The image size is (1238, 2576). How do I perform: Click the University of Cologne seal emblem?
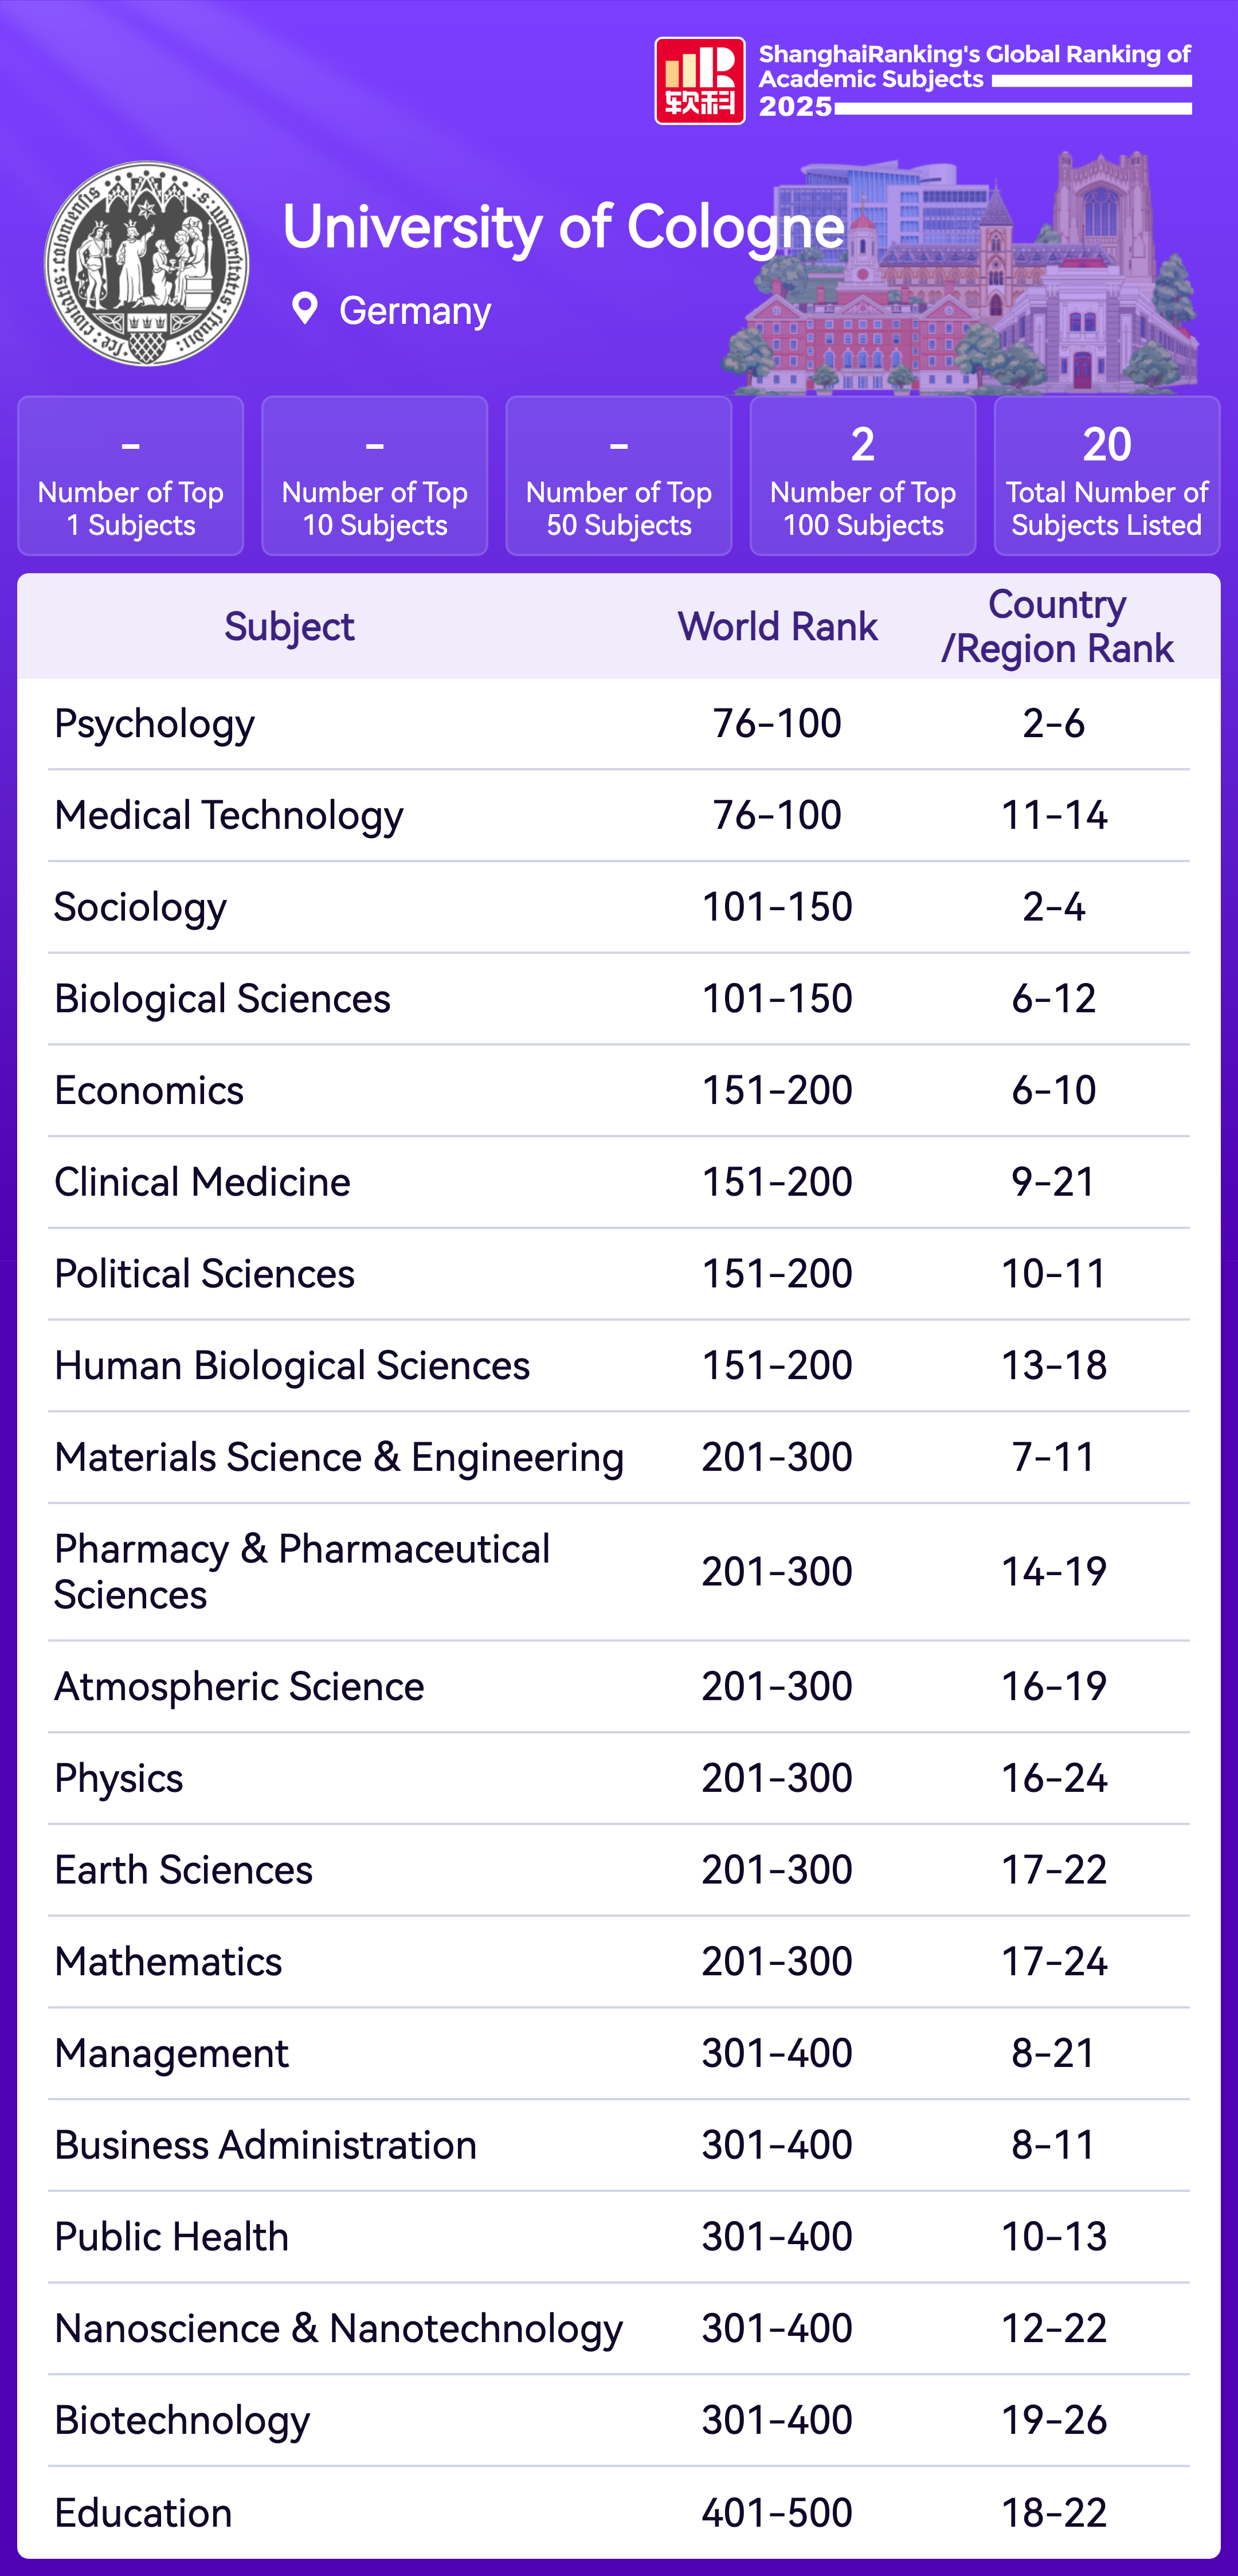[x=147, y=264]
